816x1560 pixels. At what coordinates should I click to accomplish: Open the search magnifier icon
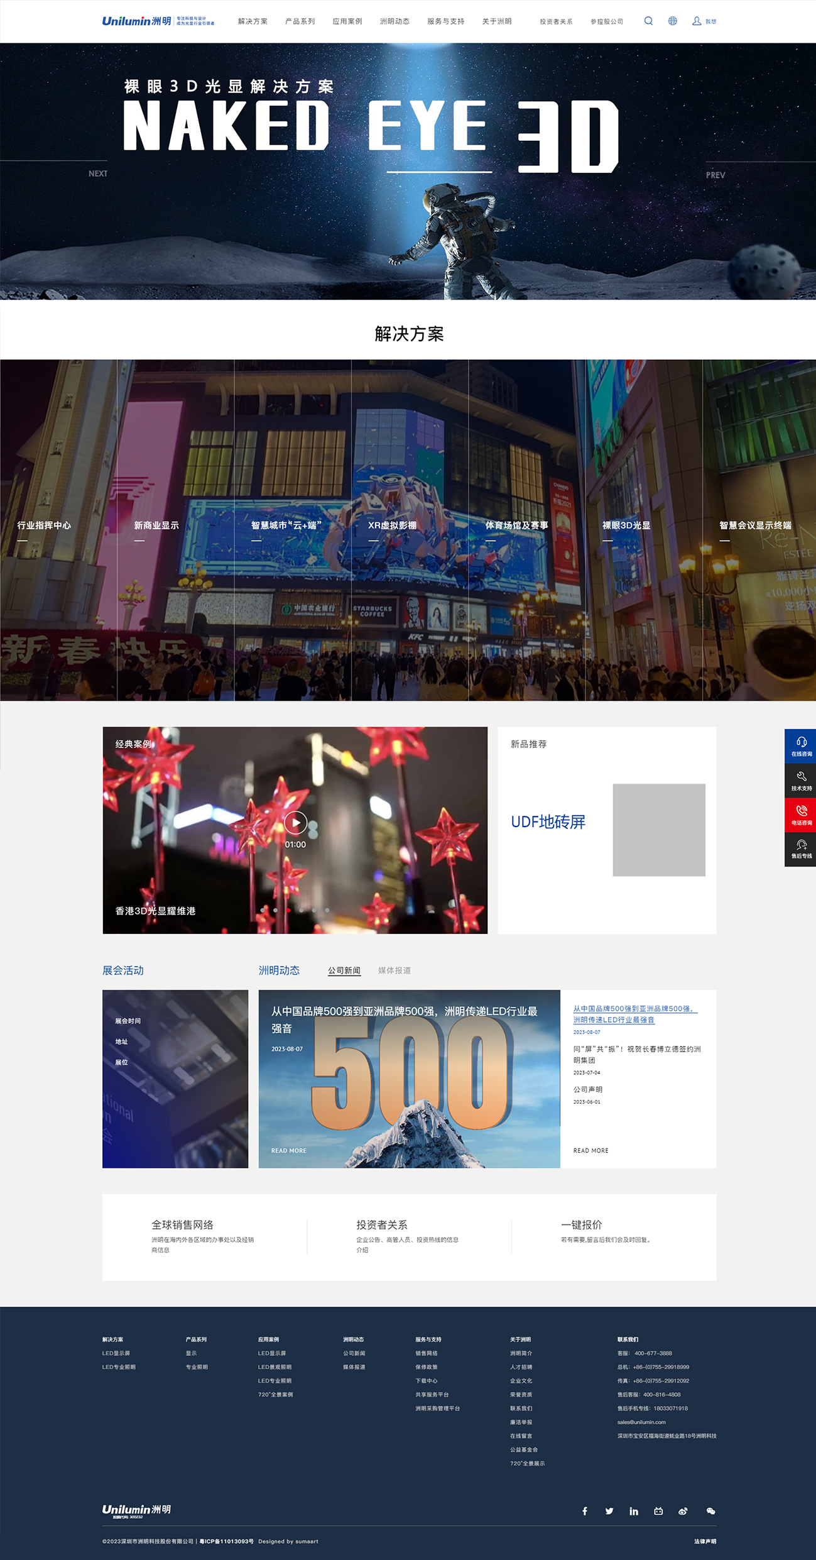pyautogui.click(x=648, y=21)
